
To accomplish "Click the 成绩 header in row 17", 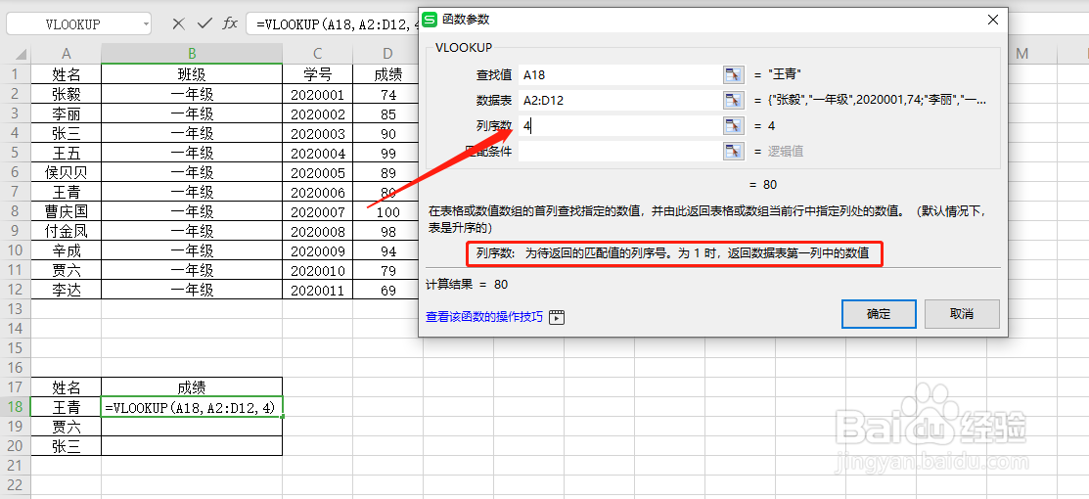I will point(192,387).
